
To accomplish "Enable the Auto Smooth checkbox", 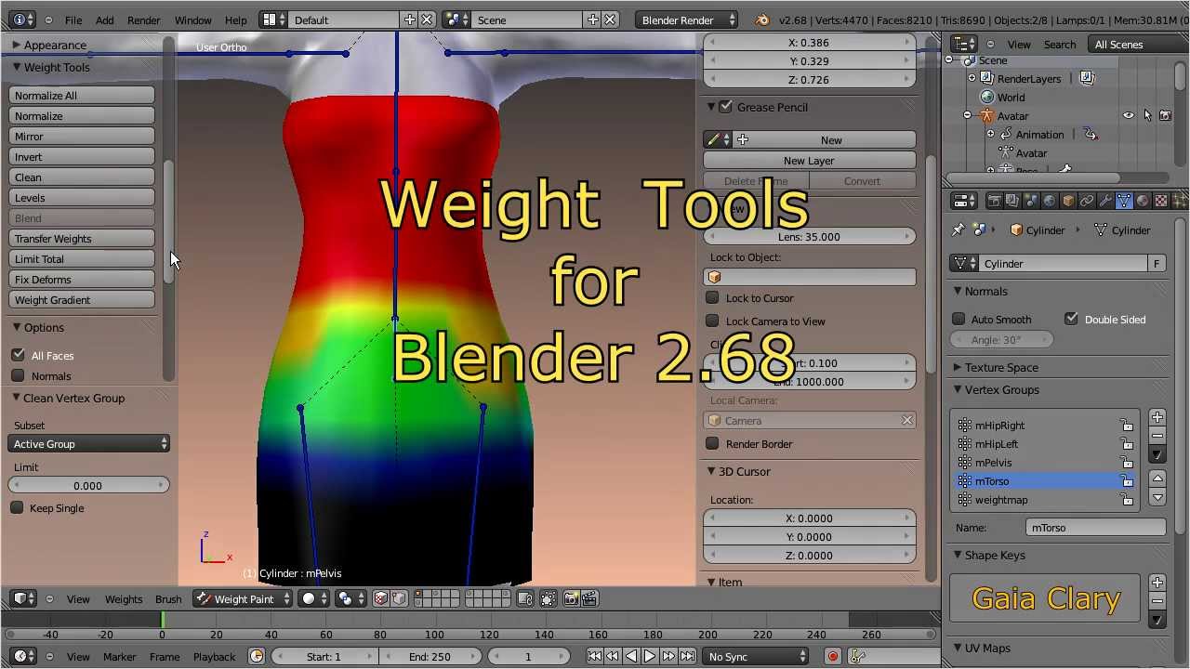I will 959,319.
